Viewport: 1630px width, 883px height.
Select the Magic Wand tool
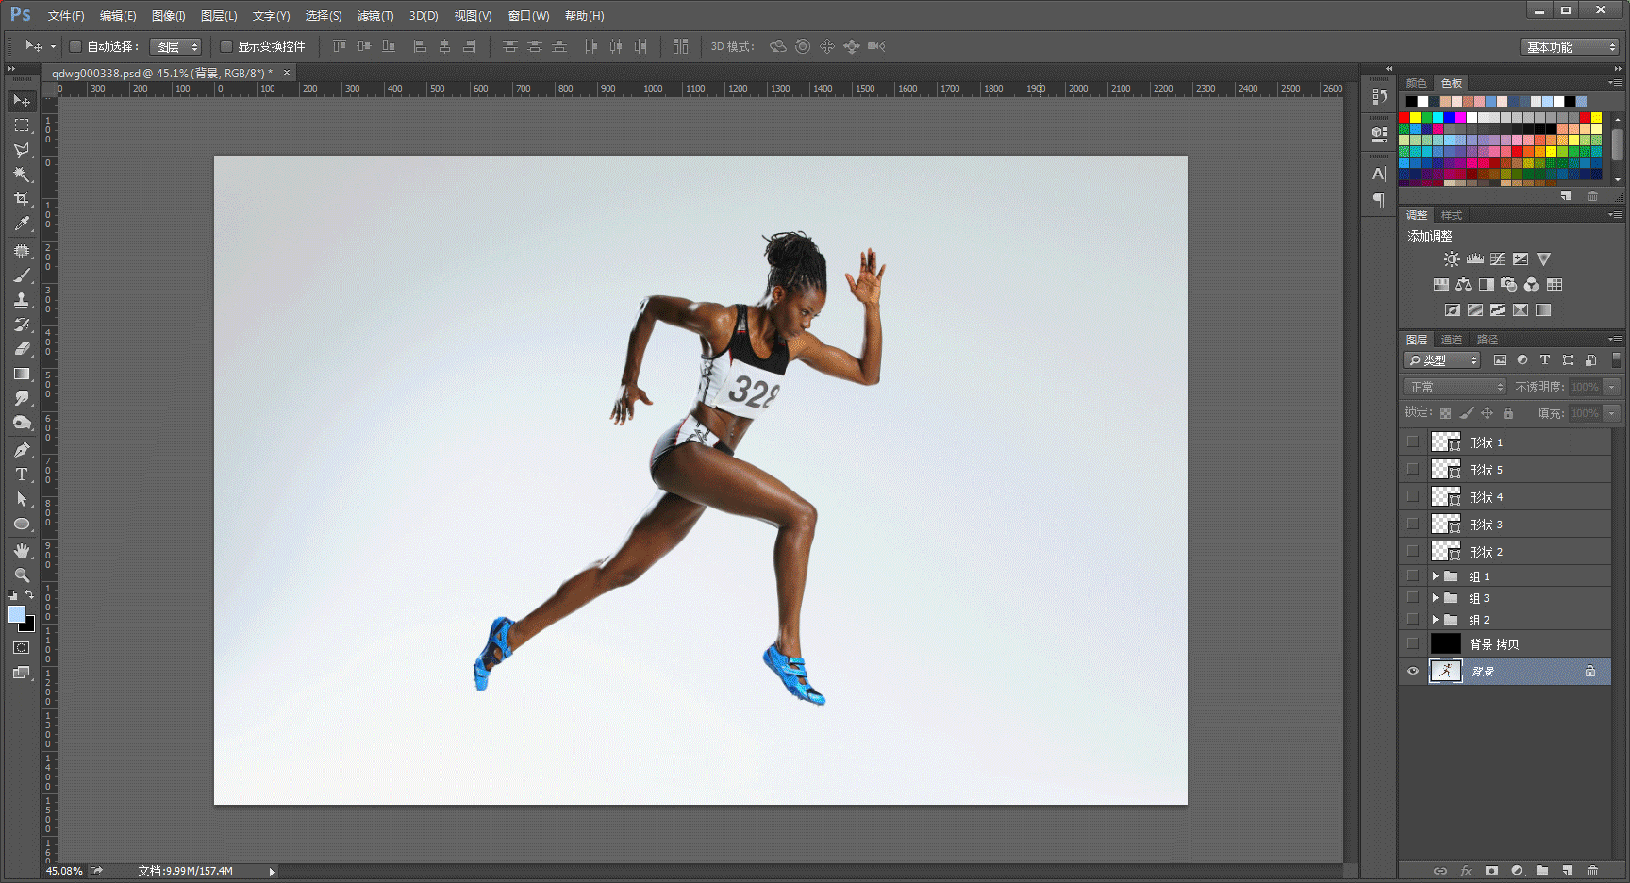[x=22, y=175]
